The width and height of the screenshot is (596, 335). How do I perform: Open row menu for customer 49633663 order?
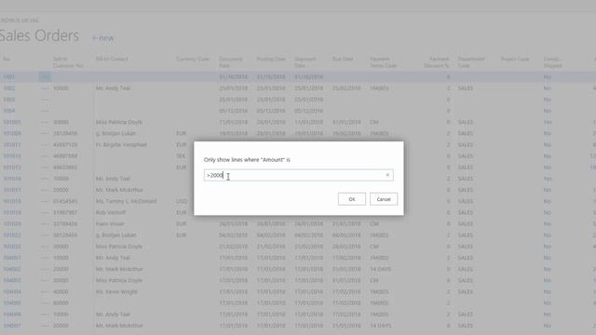45,167
